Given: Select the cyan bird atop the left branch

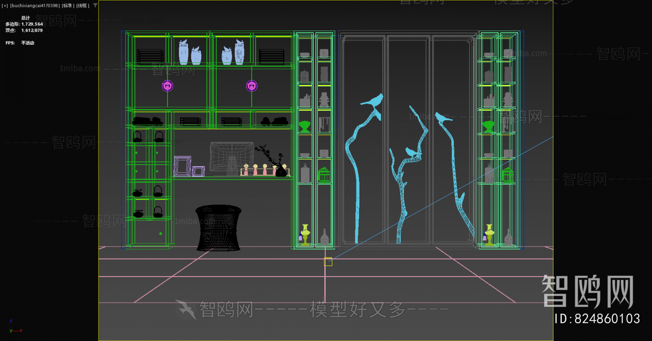Looking at the screenshot, I should (373, 101).
